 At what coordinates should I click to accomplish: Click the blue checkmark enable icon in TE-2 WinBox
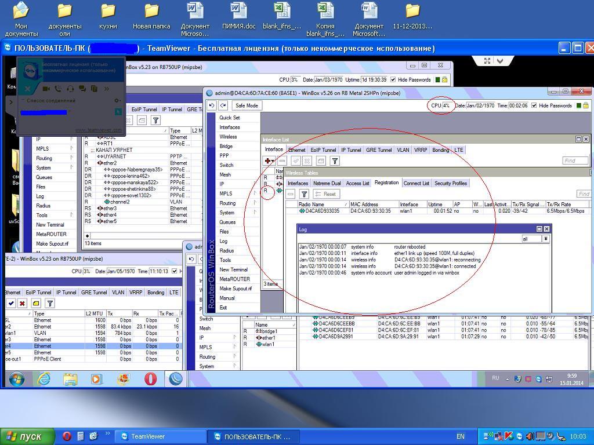point(11,303)
